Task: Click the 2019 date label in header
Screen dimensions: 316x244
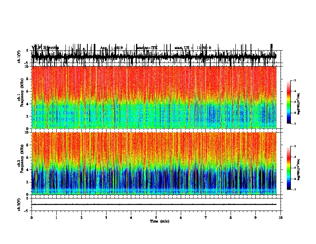Action: (x=119, y=48)
